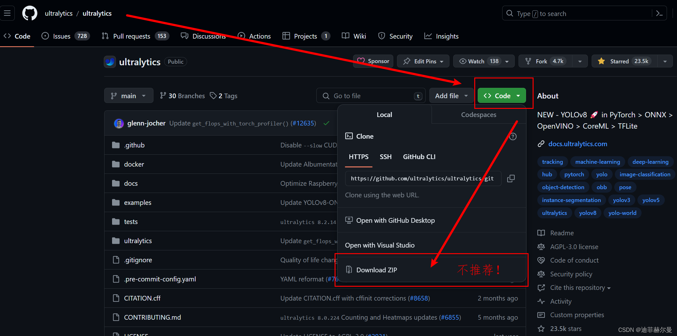This screenshot has height=336, width=677.
Task: Expand Cite this repository
Action: click(x=580, y=288)
